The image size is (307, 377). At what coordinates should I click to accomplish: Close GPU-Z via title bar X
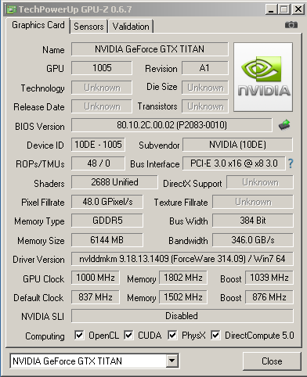(298, 9)
